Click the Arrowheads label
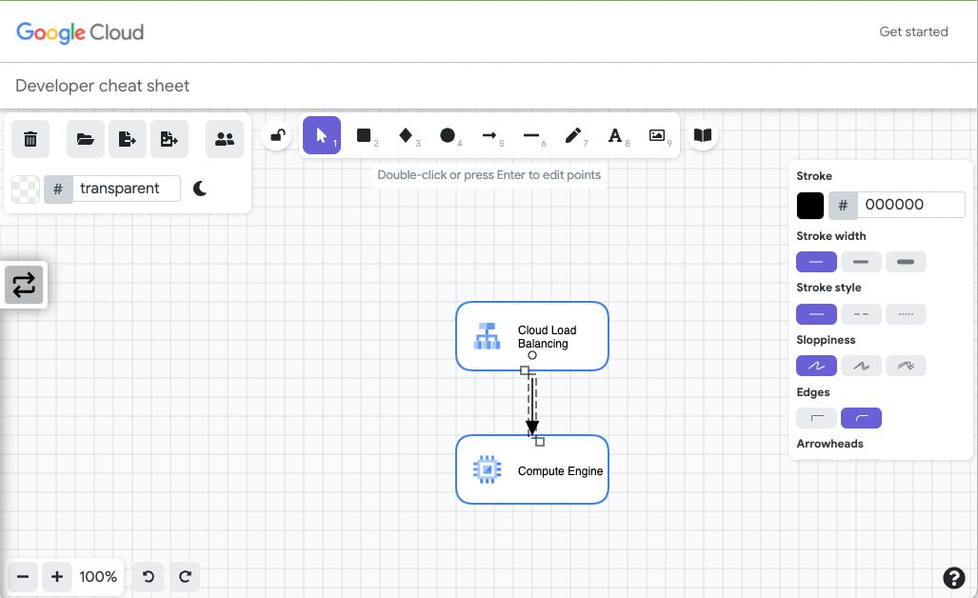 click(x=829, y=444)
